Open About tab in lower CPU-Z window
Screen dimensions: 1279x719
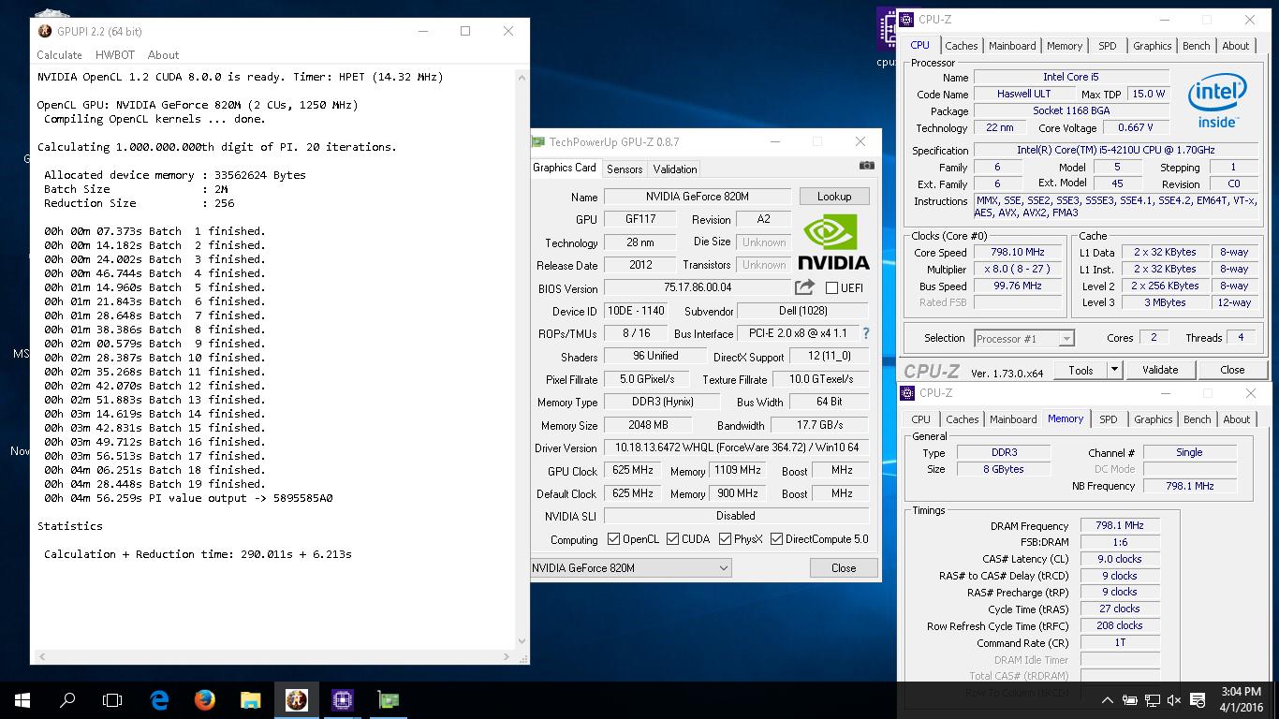click(1236, 419)
